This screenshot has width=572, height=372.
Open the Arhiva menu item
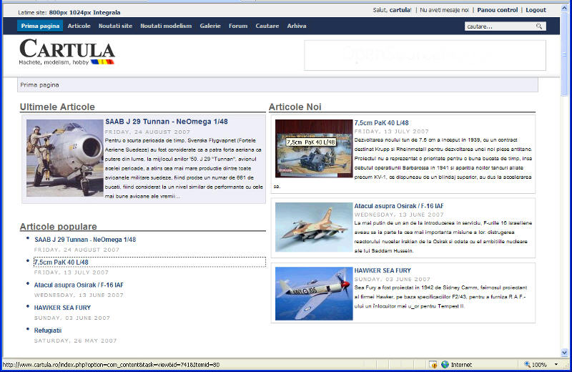point(297,26)
